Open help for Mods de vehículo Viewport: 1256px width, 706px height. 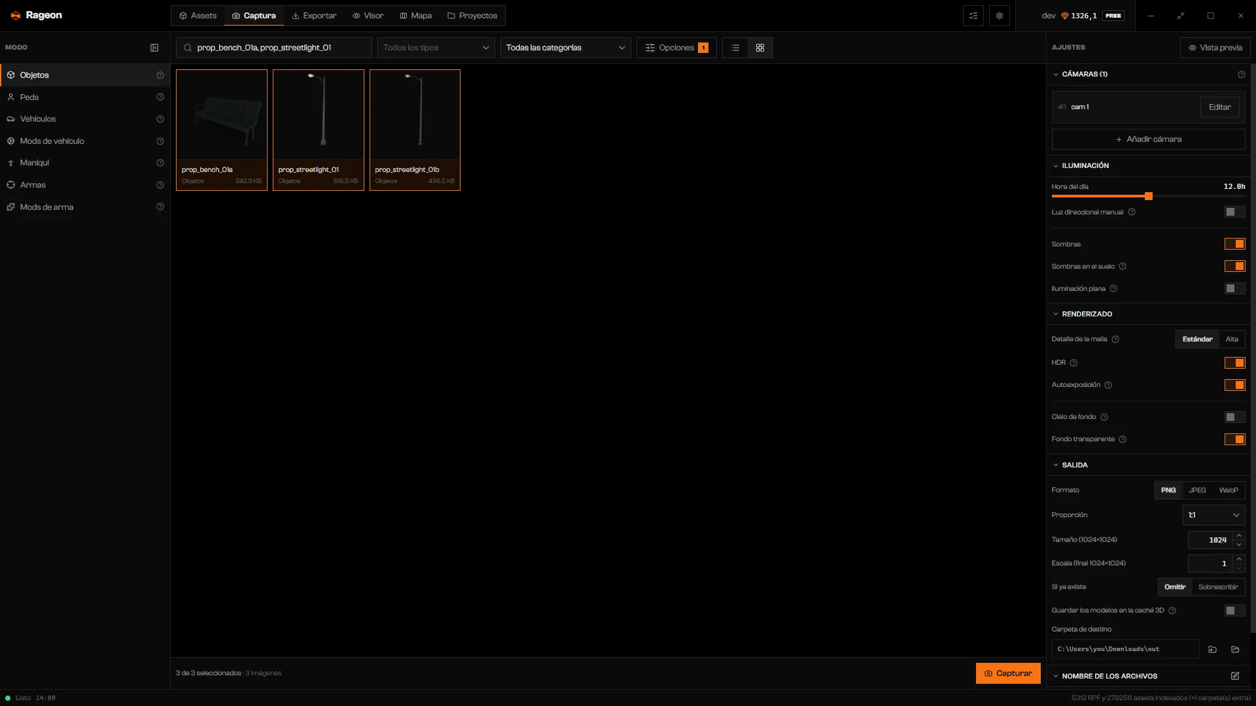(160, 141)
